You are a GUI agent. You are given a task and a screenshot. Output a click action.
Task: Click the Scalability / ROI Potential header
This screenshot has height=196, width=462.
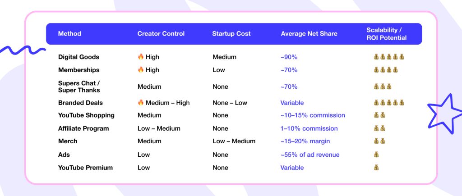pos(386,34)
